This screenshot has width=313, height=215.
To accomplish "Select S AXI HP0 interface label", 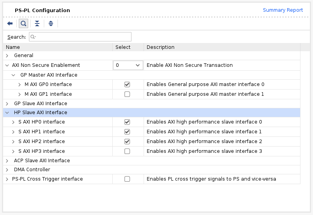I will pyautogui.click(x=41, y=122).
